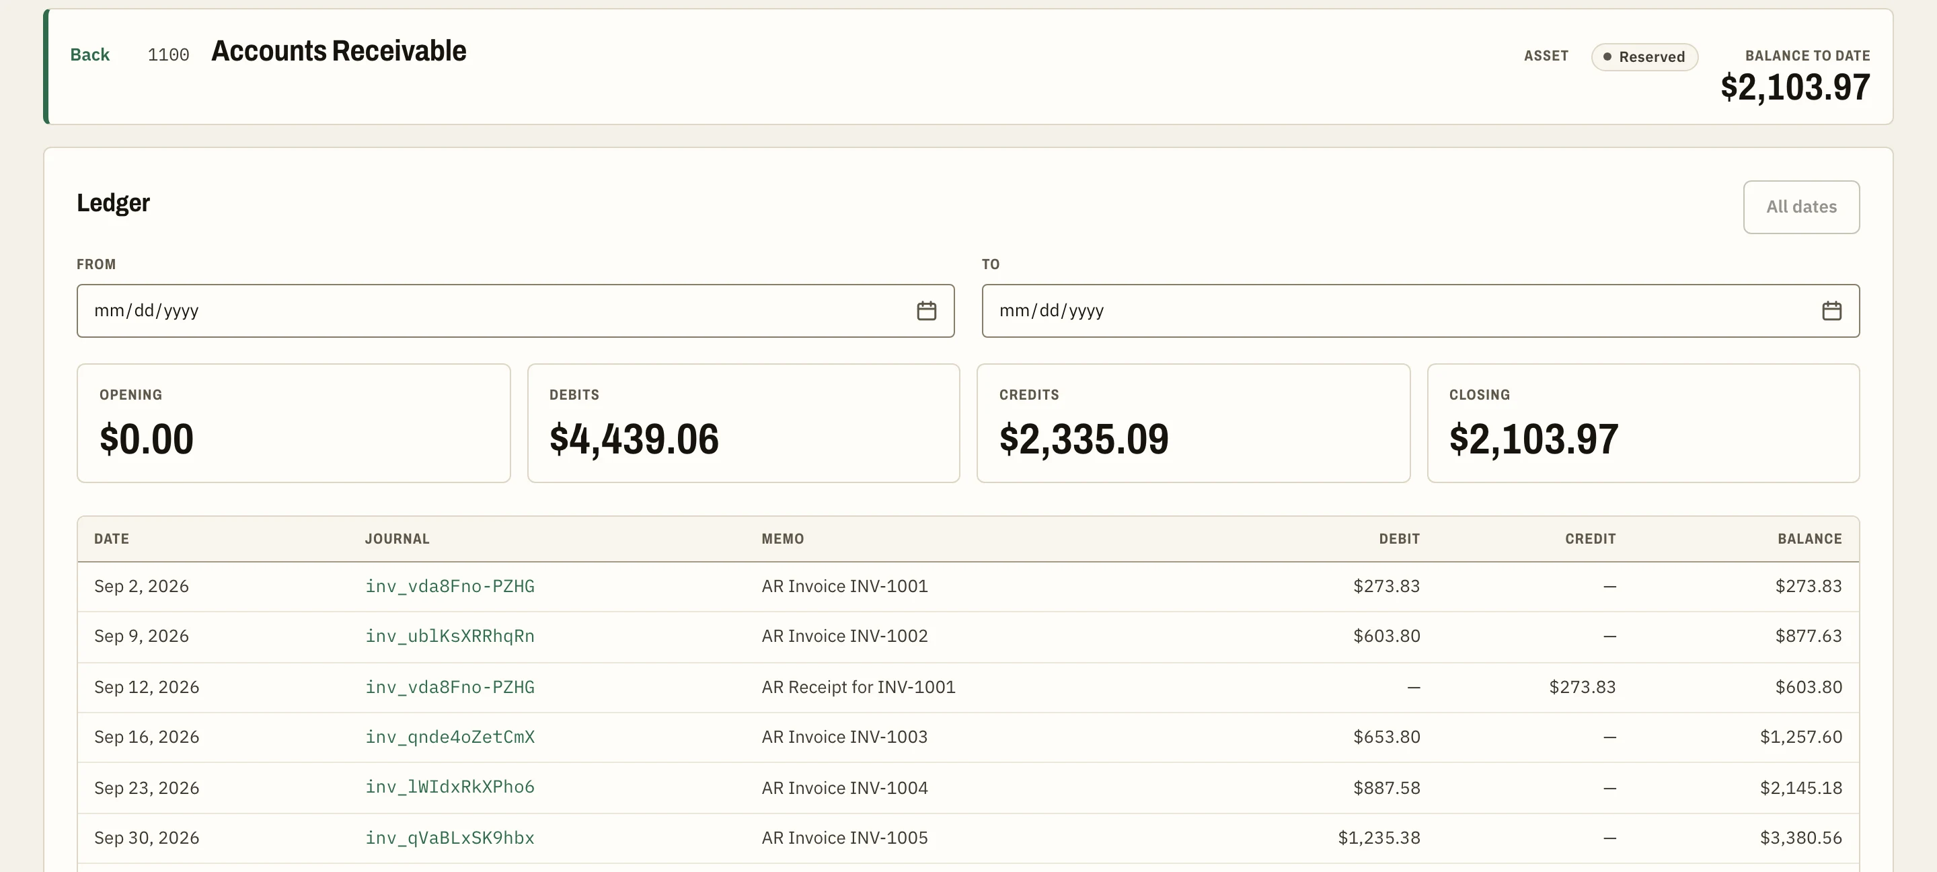Screen dimensions: 1937x872
Task: Open journal link inv_lWIdxRkXPho6
Action: (450, 787)
